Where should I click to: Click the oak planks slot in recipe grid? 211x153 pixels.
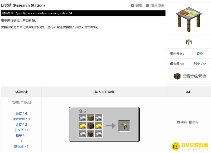pyautogui.click(x=91, y=118)
